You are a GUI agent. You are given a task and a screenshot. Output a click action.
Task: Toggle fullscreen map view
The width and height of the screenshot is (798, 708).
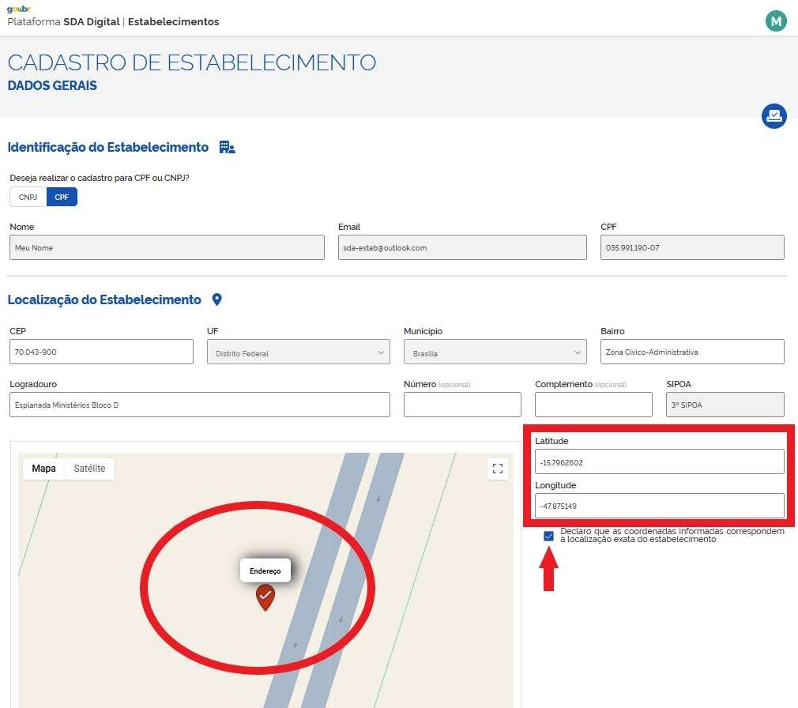pos(498,469)
